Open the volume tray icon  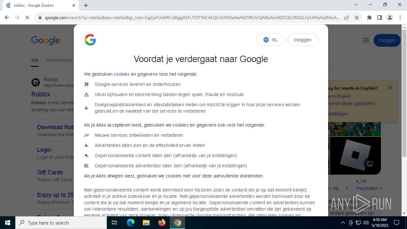[x=366, y=223]
